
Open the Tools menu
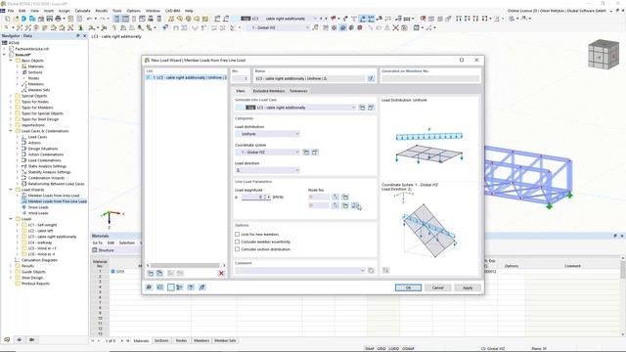pos(117,11)
